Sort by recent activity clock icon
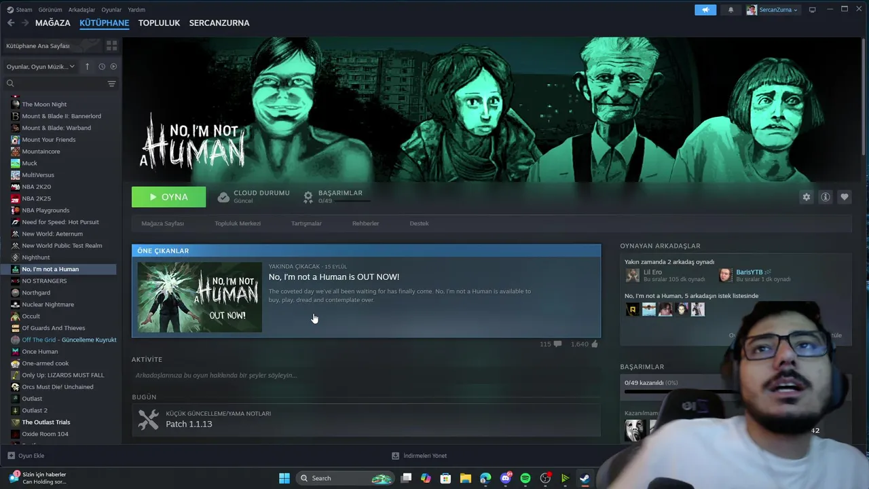869x489 pixels. click(x=102, y=67)
